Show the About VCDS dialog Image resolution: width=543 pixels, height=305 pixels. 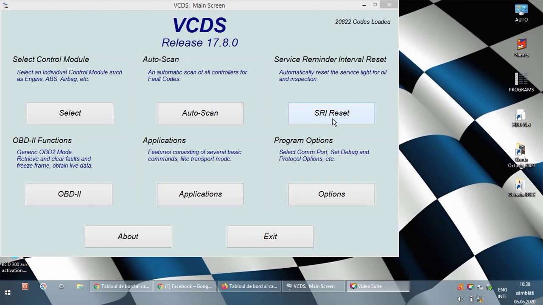tap(128, 236)
